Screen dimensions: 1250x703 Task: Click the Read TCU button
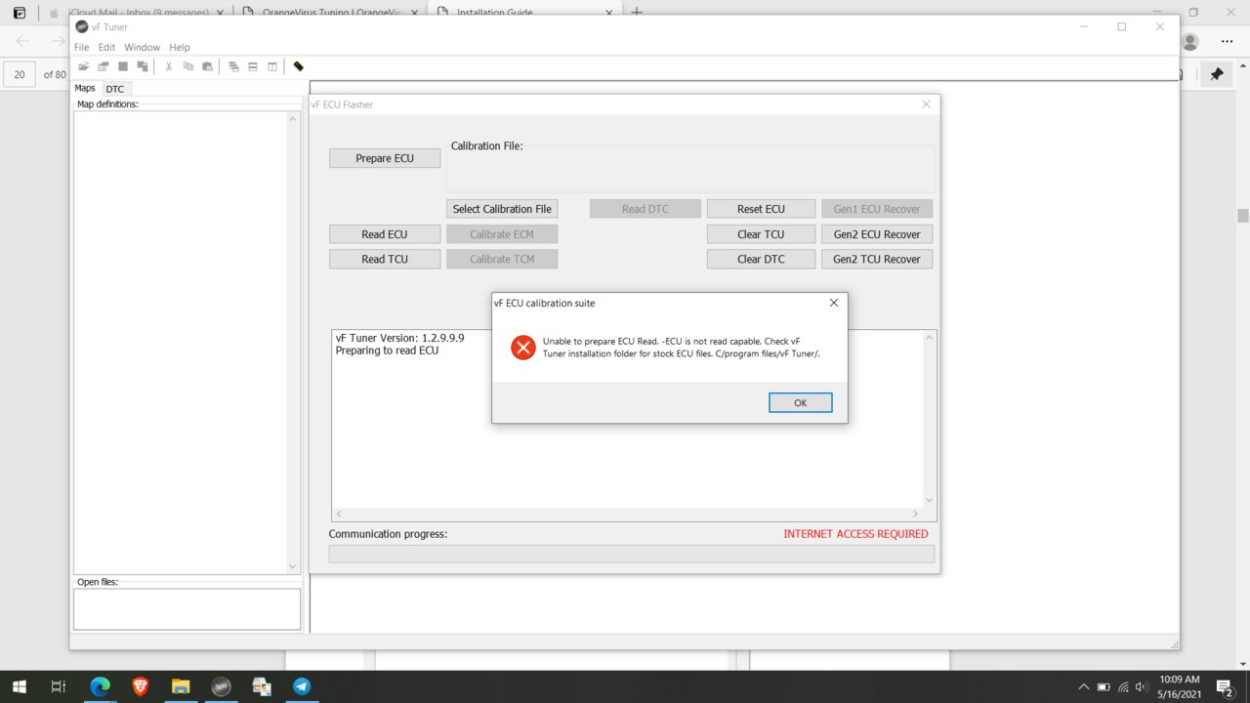(385, 259)
